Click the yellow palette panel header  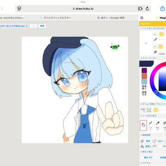point(153,24)
